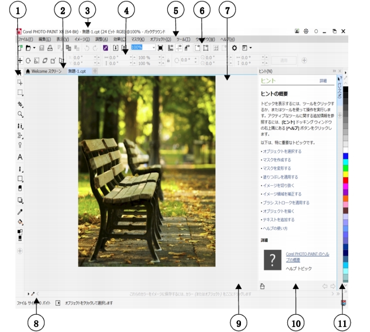This screenshot has width=370, height=332.
Task: Select the Rectangle Mask tool
Action: click(x=20, y=93)
